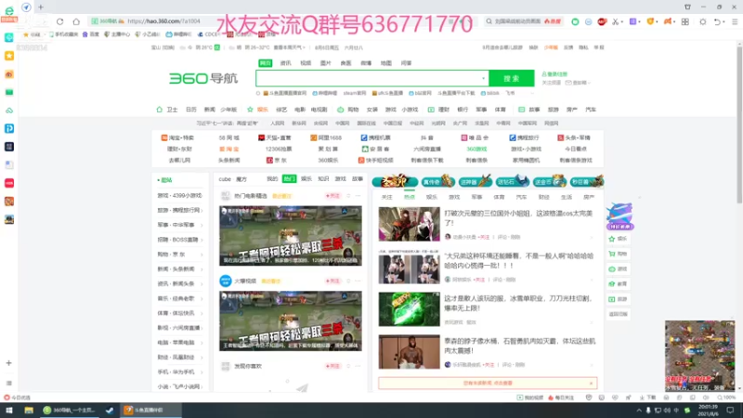Image resolution: width=743 pixels, height=418 pixels.
Task: Open the 电影 category in nav bar
Action: [x=300, y=110]
